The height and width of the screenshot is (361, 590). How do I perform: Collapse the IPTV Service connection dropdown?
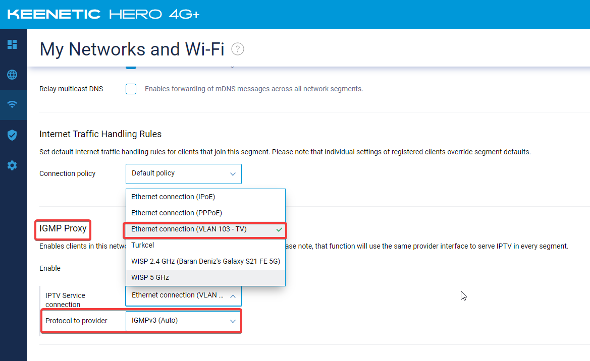[x=184, y=295]
